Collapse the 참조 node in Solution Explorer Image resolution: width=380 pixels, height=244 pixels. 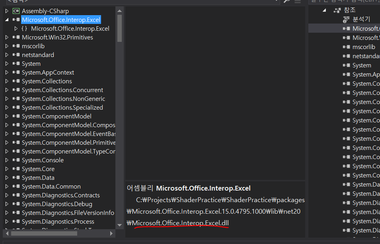(x=324, y=10)
